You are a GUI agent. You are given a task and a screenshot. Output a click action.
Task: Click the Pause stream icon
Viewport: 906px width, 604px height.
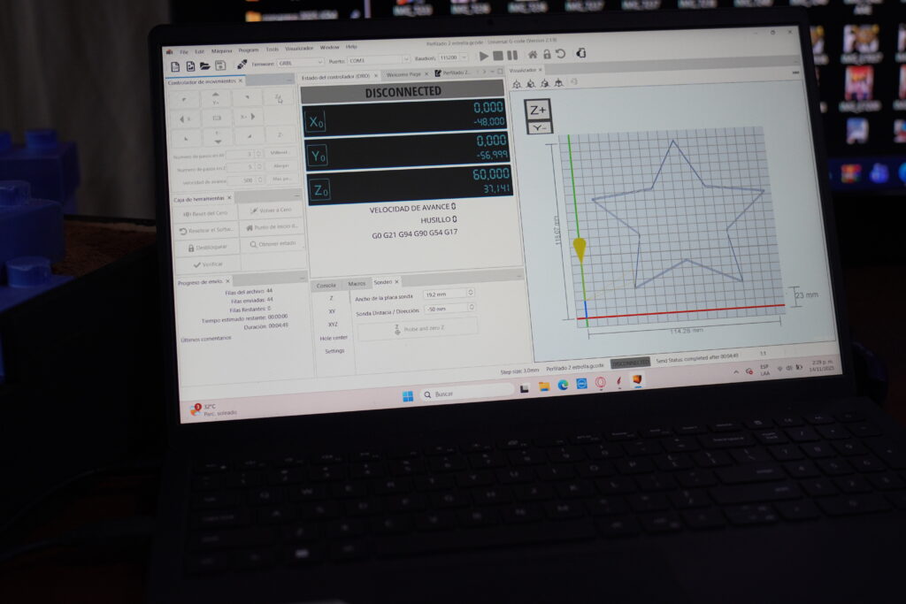(x=512, y=56)
